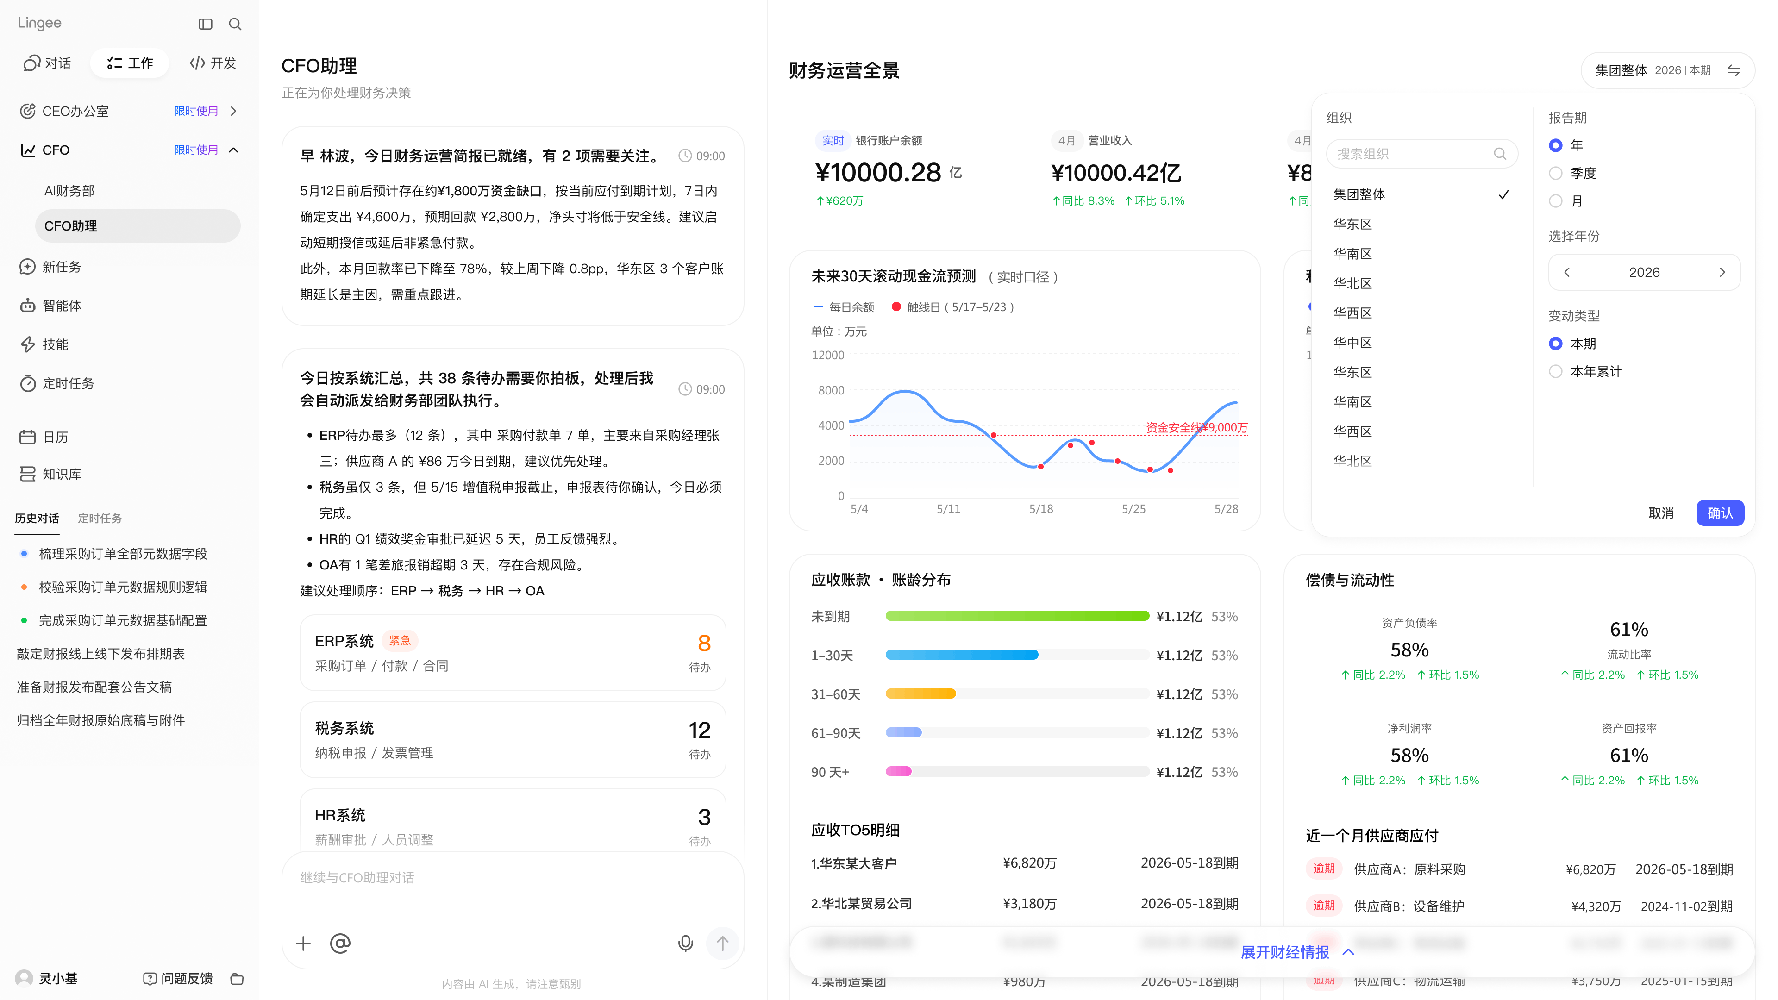Select the 月 report period radio
The height and width of the screenshot is (1000, 1778).
(1555, 201)
